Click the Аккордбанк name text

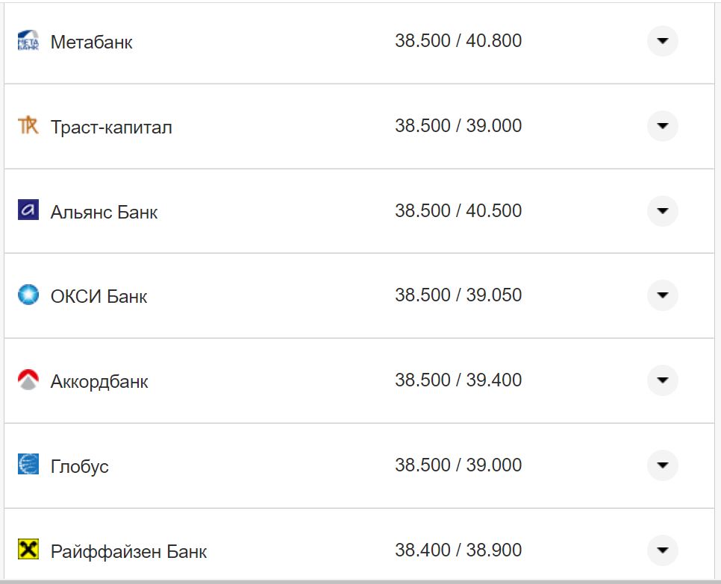(x=99, y=382)
